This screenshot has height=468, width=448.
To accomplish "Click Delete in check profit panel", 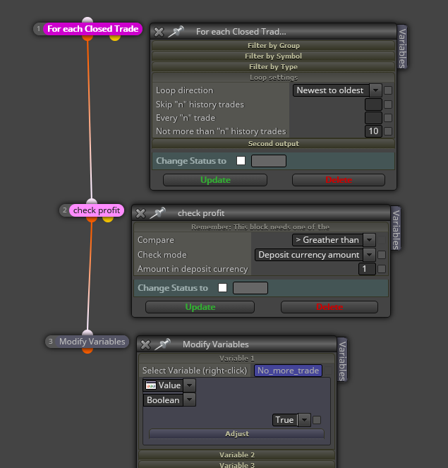I will (329, 307).
